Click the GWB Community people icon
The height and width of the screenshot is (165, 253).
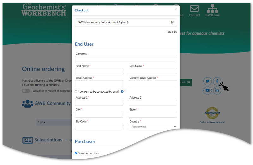28,104
